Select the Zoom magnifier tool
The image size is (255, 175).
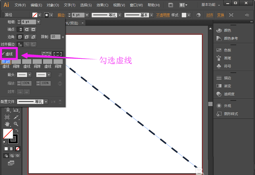(16, 124)
